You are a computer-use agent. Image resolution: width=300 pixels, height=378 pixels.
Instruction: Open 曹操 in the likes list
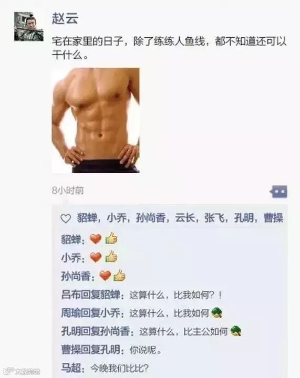(x=273, y=218)
